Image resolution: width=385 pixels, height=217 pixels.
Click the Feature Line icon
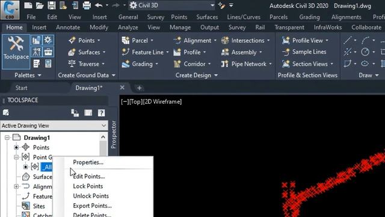pos(126,52)
